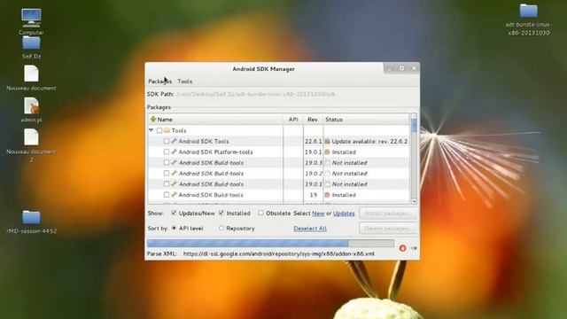Open the rMD-session-4452 folder icon
The image size is (567, 319).
coord(31,217)
